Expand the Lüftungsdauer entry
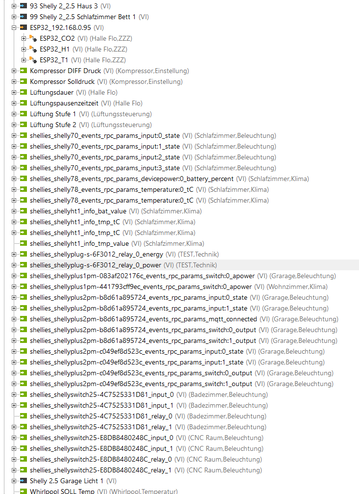Image resolution: width=359 pixels, height=494 pixels. tap(14, 92)
